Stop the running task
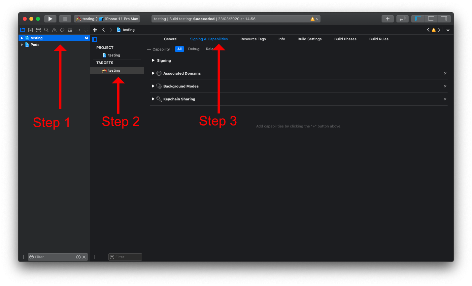The width and height of the screenshot is (472, 286). point(65,19)
